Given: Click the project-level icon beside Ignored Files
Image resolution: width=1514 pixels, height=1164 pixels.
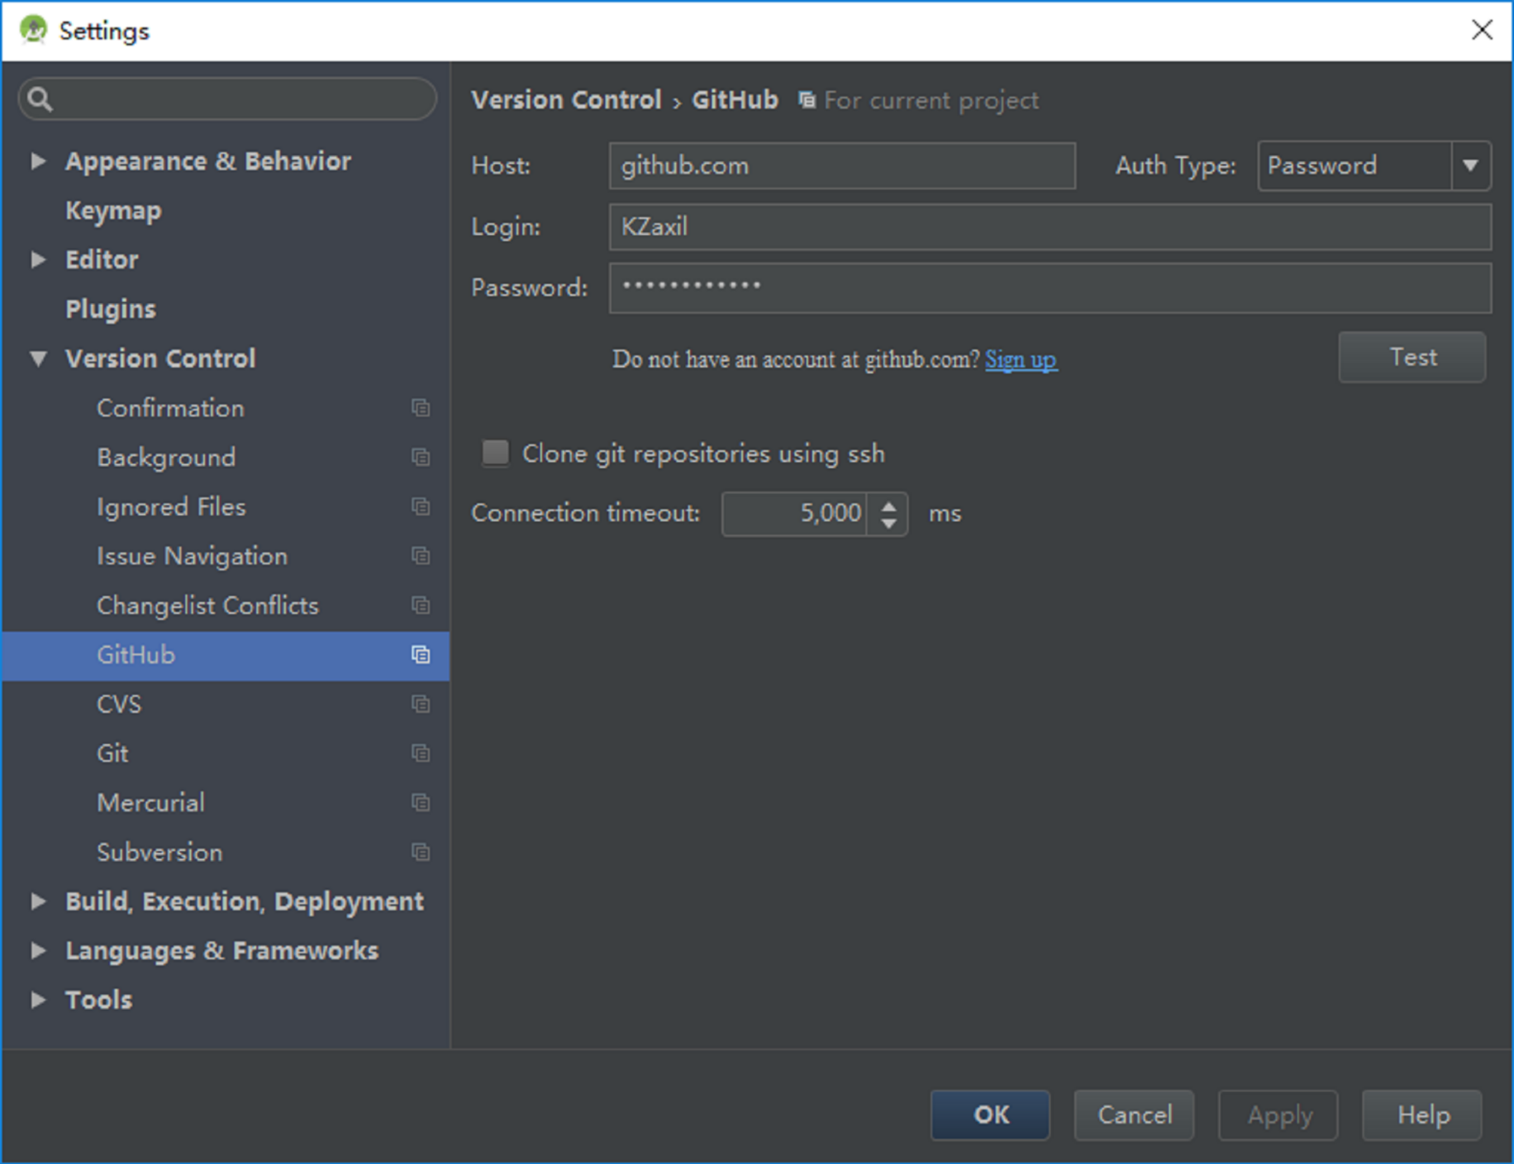Looking at the screenshot, I should [x=421, y=506].
